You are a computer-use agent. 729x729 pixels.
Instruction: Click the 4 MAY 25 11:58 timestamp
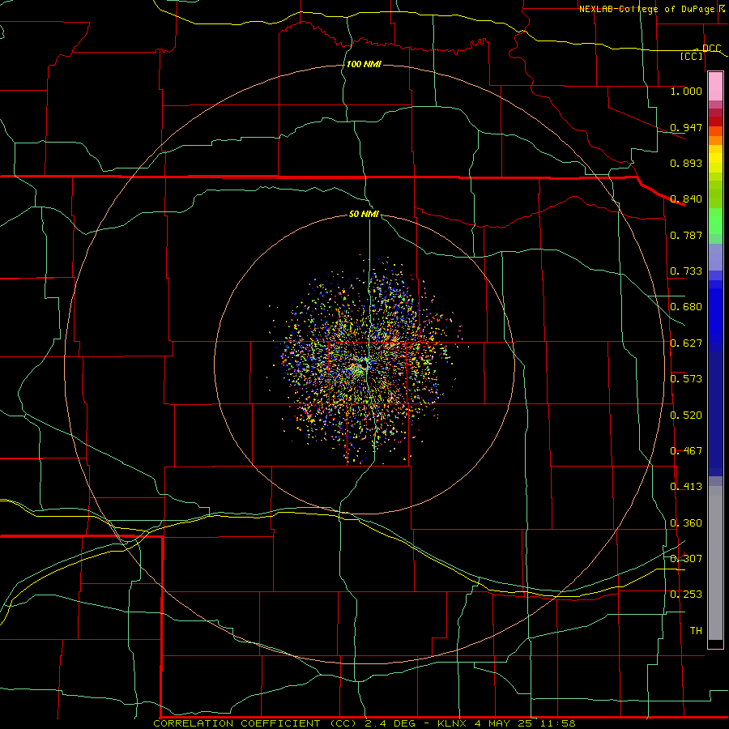pyautogui.click(x=526, y=723)
